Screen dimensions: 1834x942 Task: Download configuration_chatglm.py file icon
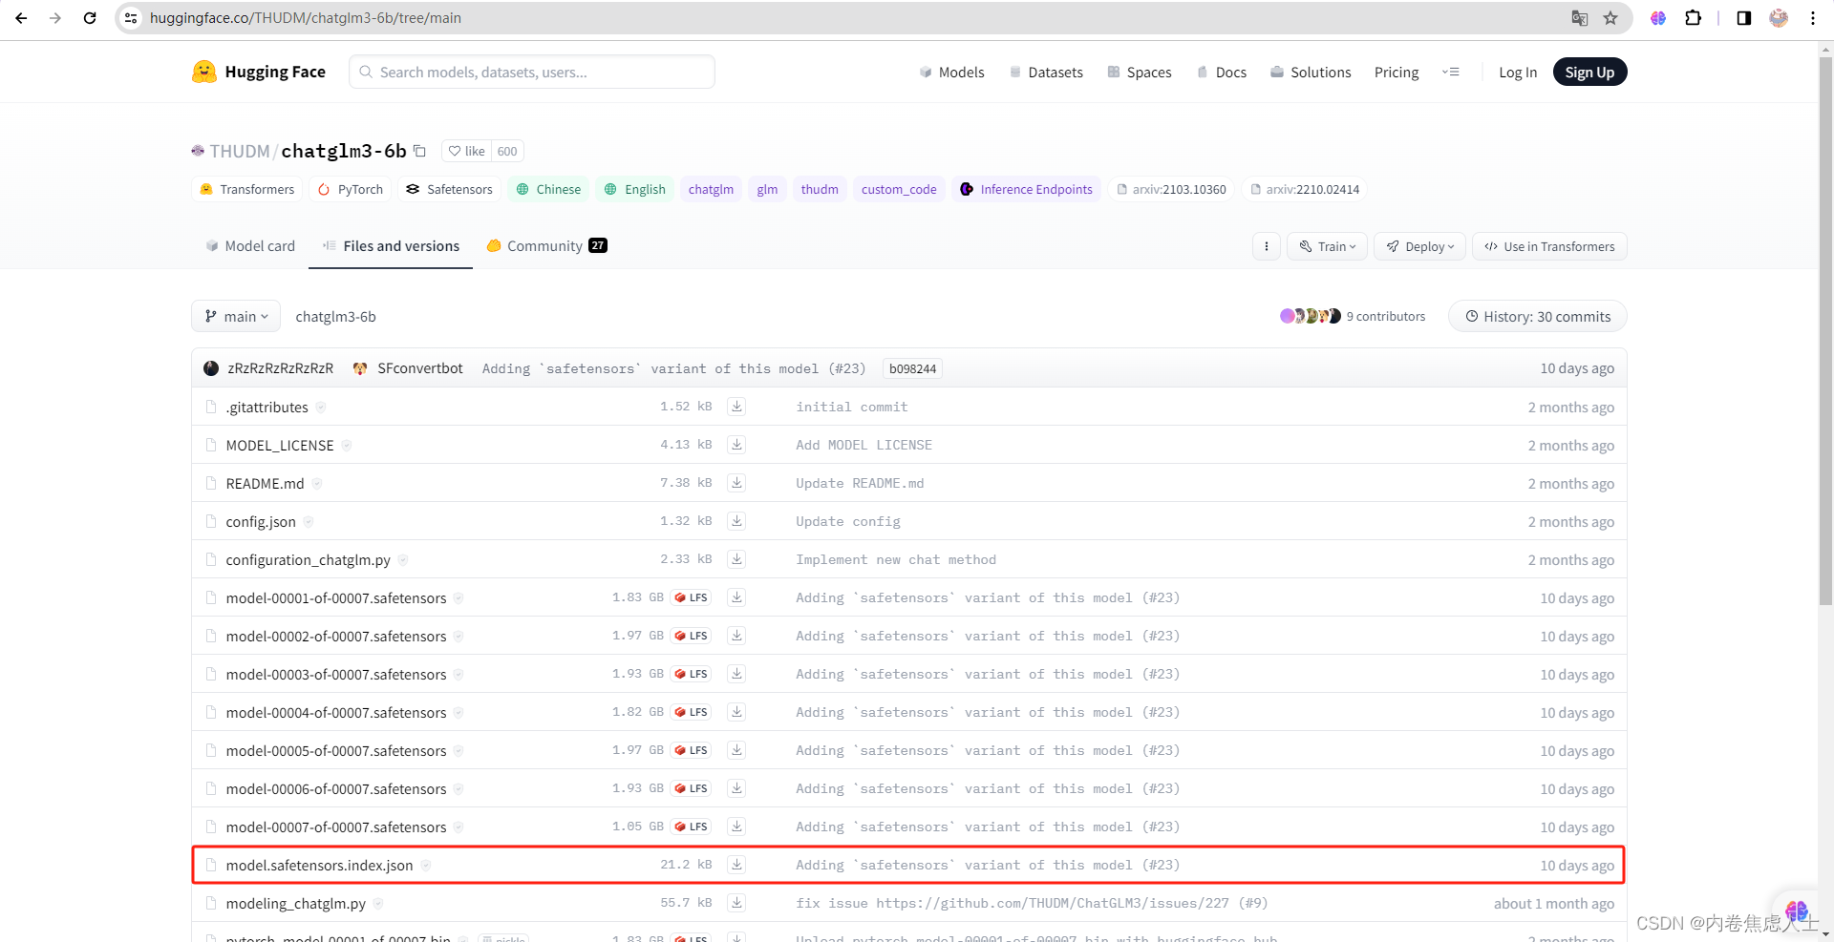[x=736, y=559]
